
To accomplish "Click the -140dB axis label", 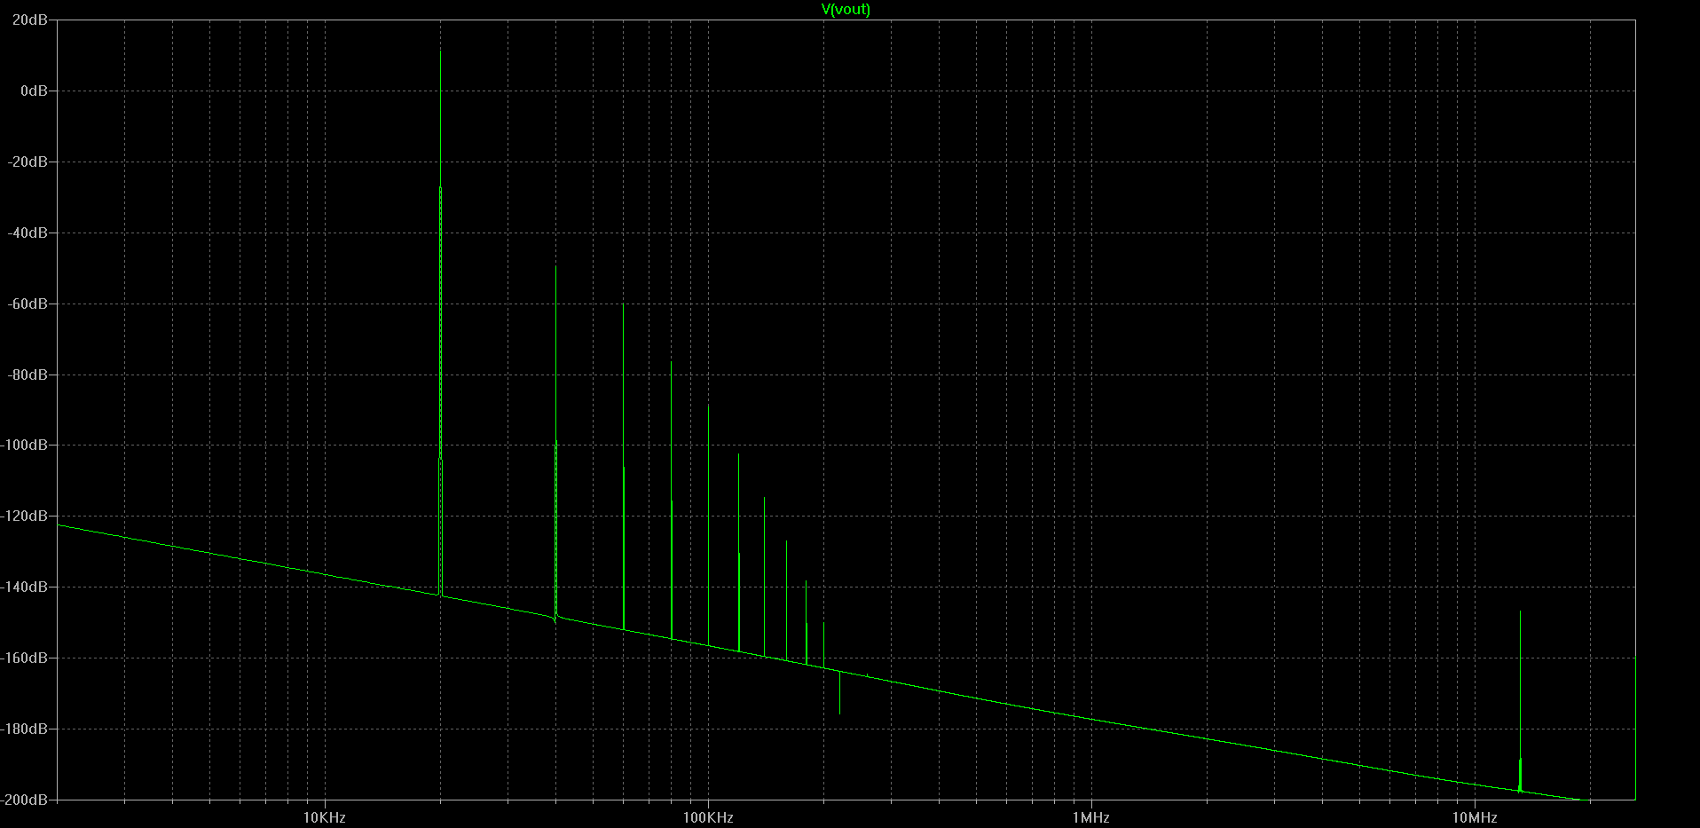I will (25, 587).
